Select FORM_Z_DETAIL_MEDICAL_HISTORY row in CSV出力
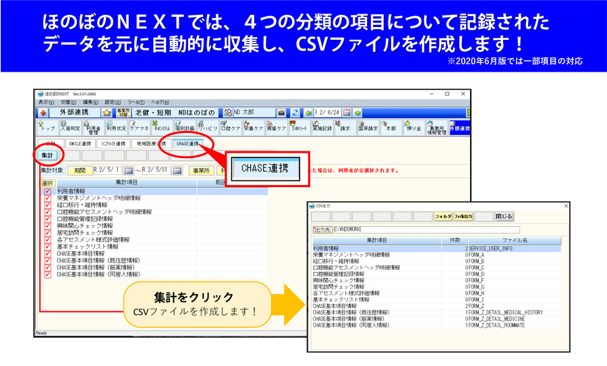Image resolution: width=607 pixels, height=366 pixels. 436,313
